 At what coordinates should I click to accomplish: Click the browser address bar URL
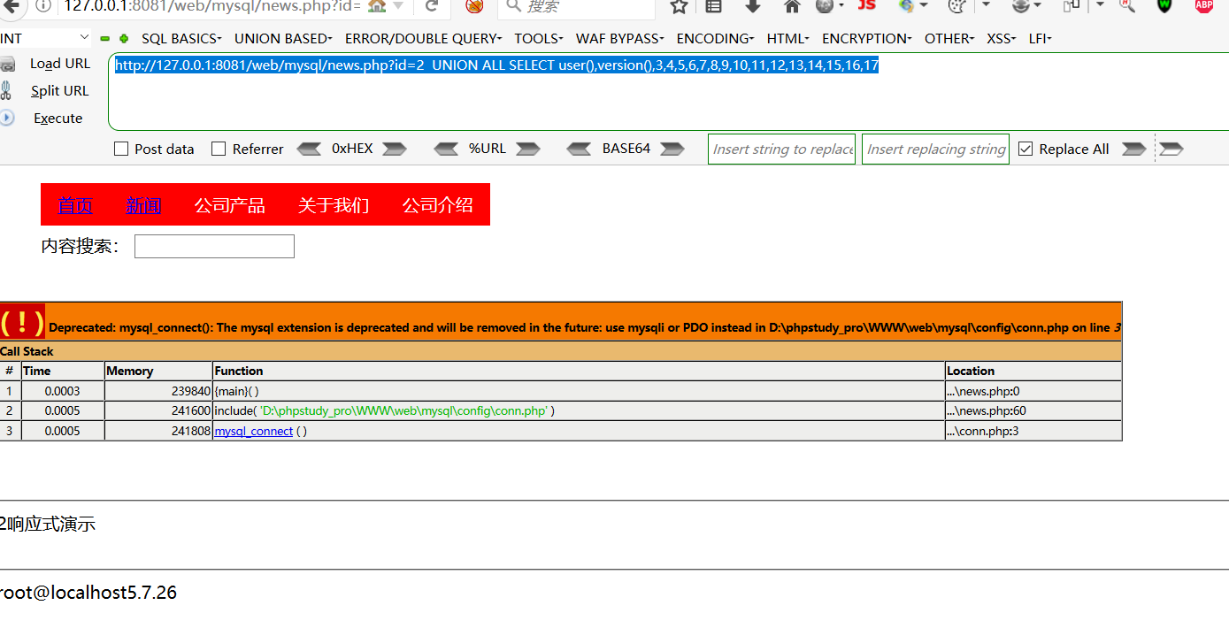(x=212, y=6)
